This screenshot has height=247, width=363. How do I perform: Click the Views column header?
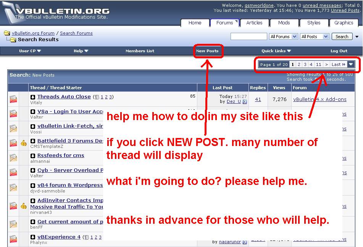click(279, 88)
